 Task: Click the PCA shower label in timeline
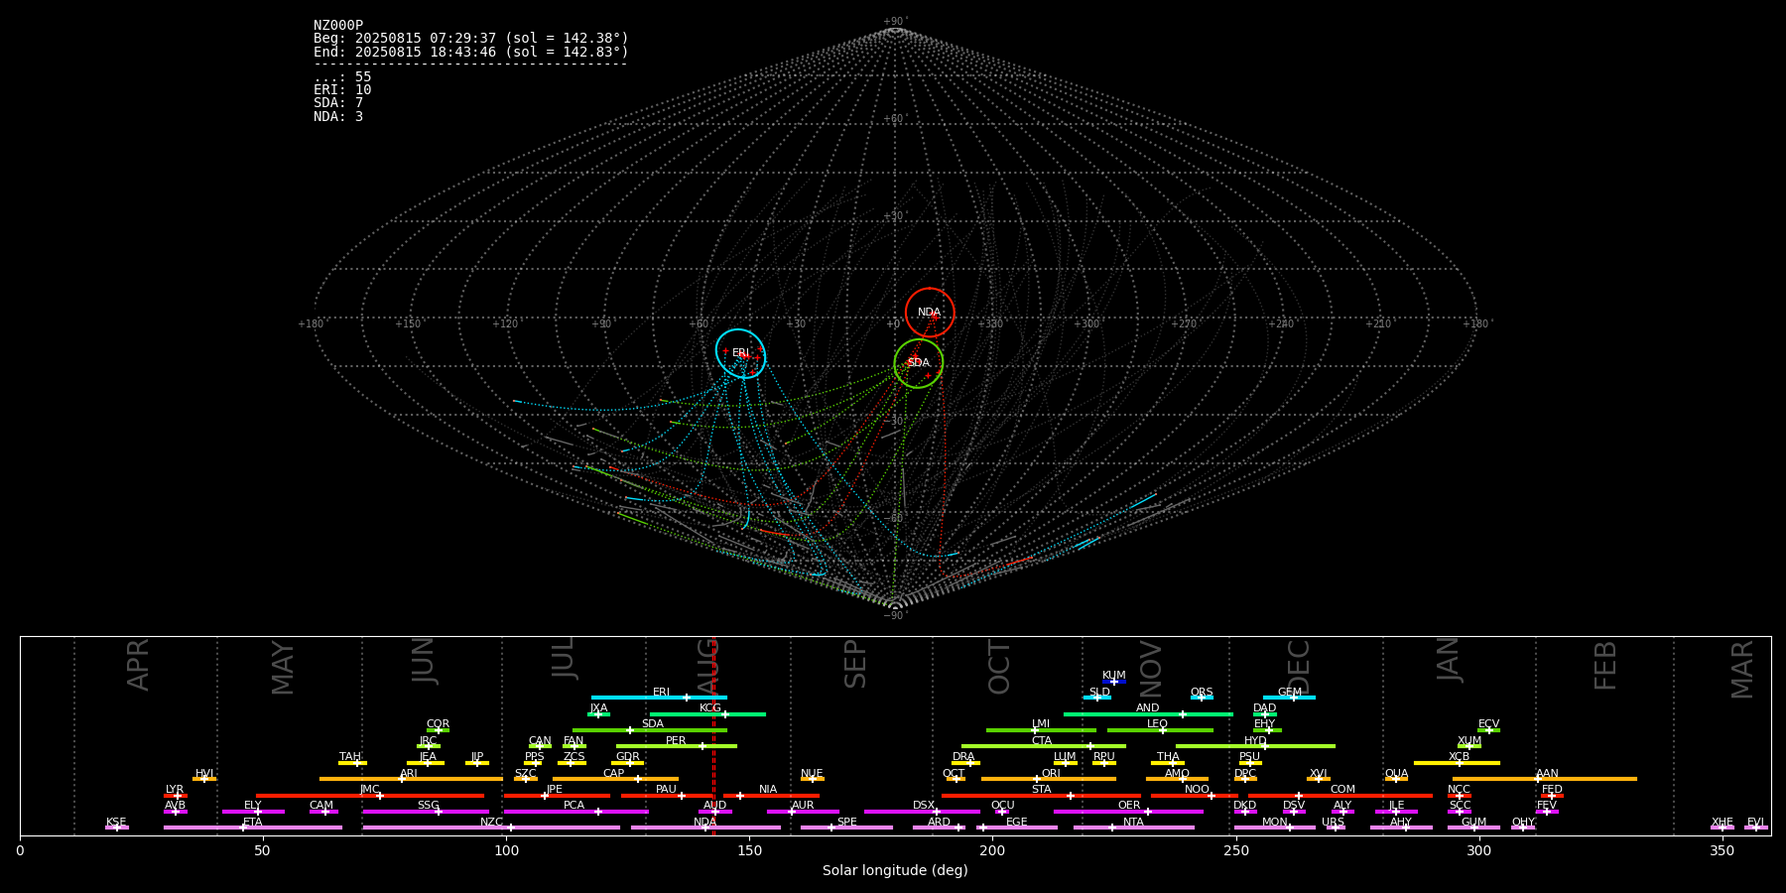574,805
